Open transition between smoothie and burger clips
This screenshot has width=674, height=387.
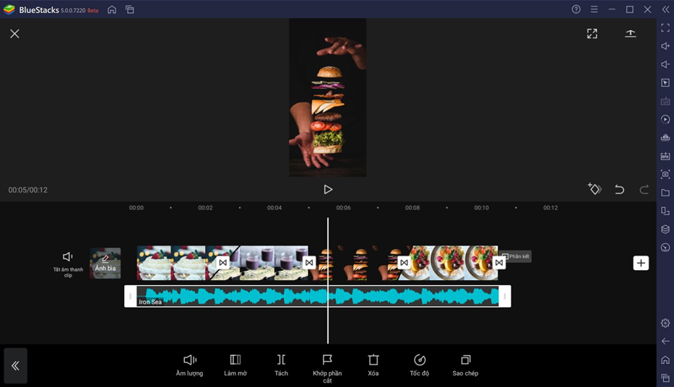coord(309,262)
